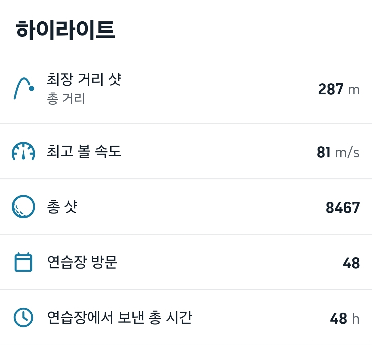Tap the clock icon for total time
Viewport: 372px width, 345px height.
[x=23, y=317]
